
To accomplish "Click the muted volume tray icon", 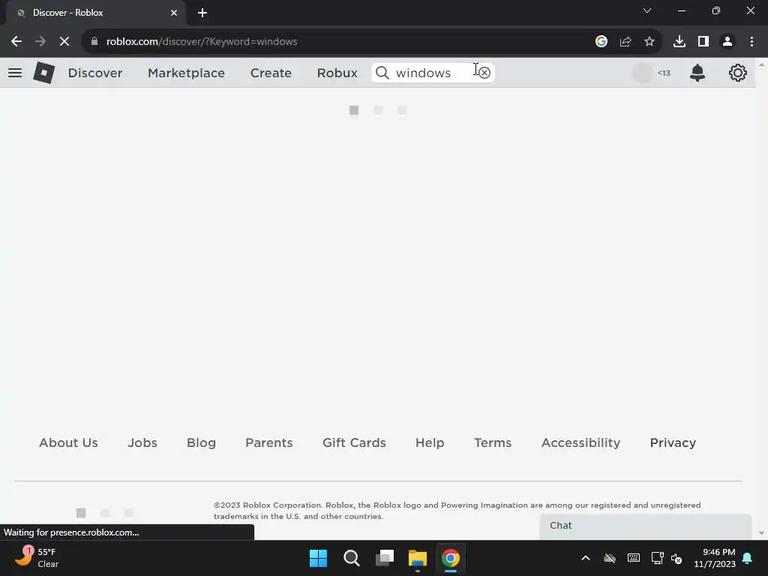I will pos(676,558).
